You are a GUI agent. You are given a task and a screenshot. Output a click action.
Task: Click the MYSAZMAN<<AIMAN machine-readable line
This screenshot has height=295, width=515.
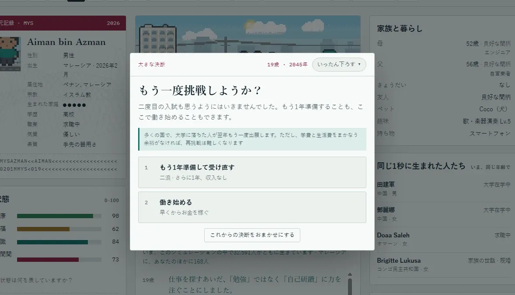click(59, 161)
